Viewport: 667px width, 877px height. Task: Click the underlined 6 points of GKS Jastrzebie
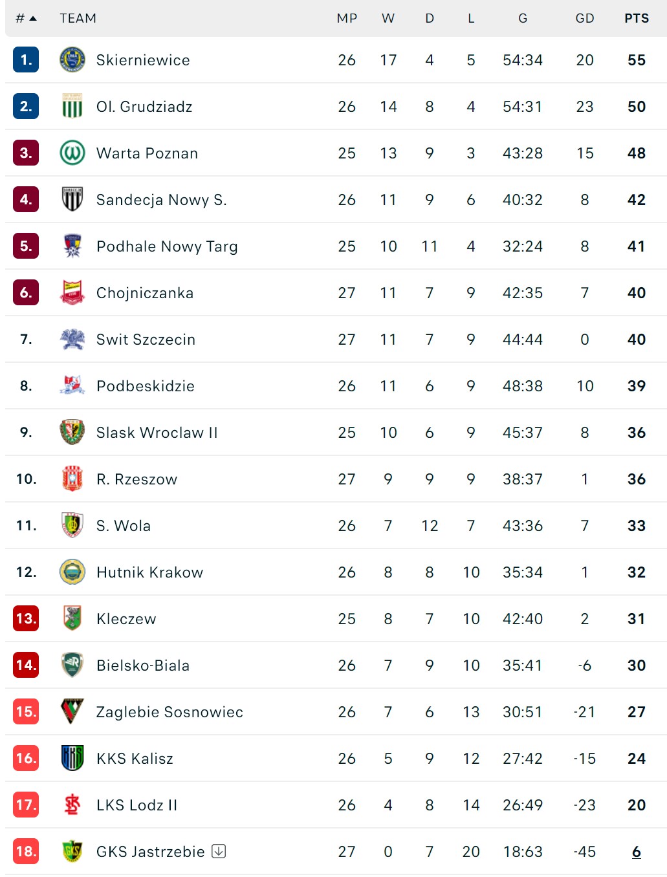click(x=637, y=852)
